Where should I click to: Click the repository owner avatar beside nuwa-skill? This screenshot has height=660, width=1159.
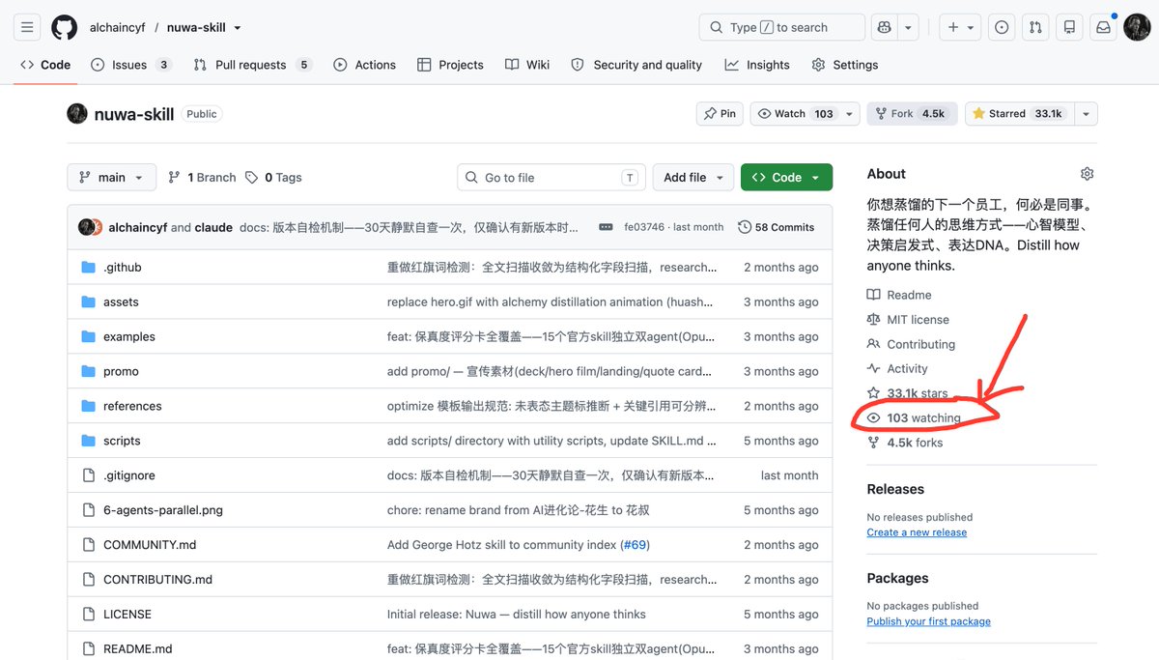[77, 114]
